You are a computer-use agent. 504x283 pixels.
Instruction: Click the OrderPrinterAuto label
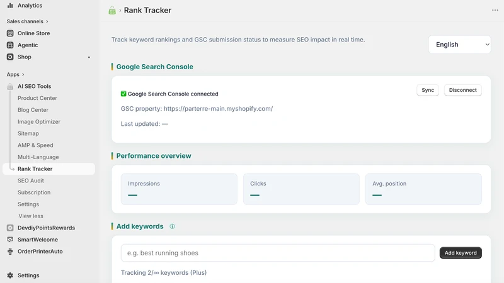pos(40,251)
